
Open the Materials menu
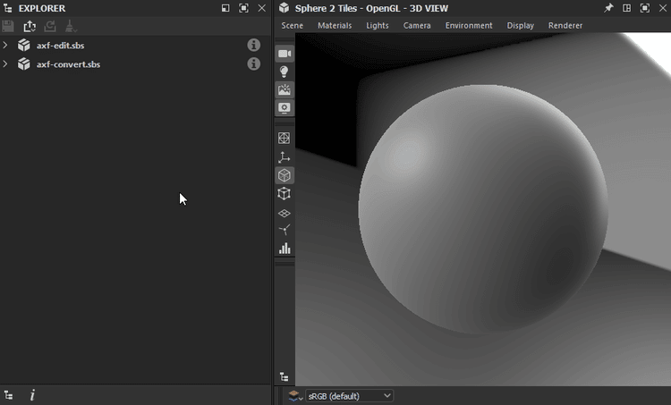(335, 25)
